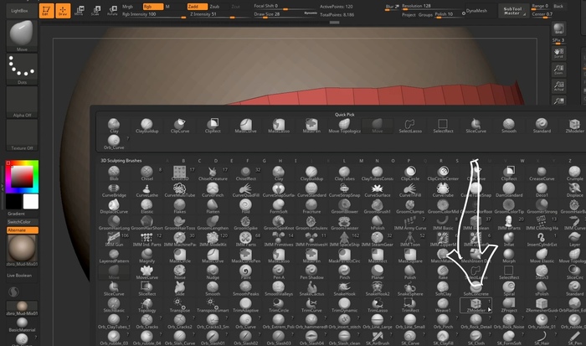Switch to Zsub mode
The width and height of the screenshot is (586, 346).
[214, 7]
